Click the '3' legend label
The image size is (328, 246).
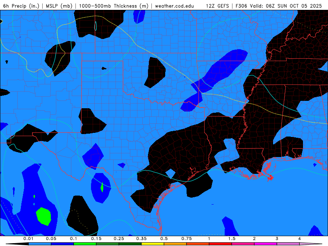(277, 239)
